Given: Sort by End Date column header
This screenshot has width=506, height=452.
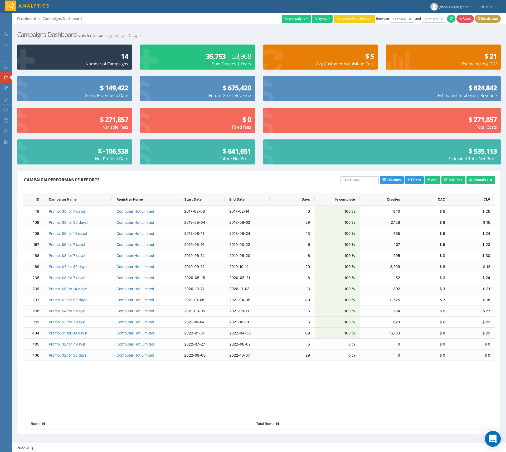Looking at the screenshot, I should pyautogui.click(x=237, y=200).
